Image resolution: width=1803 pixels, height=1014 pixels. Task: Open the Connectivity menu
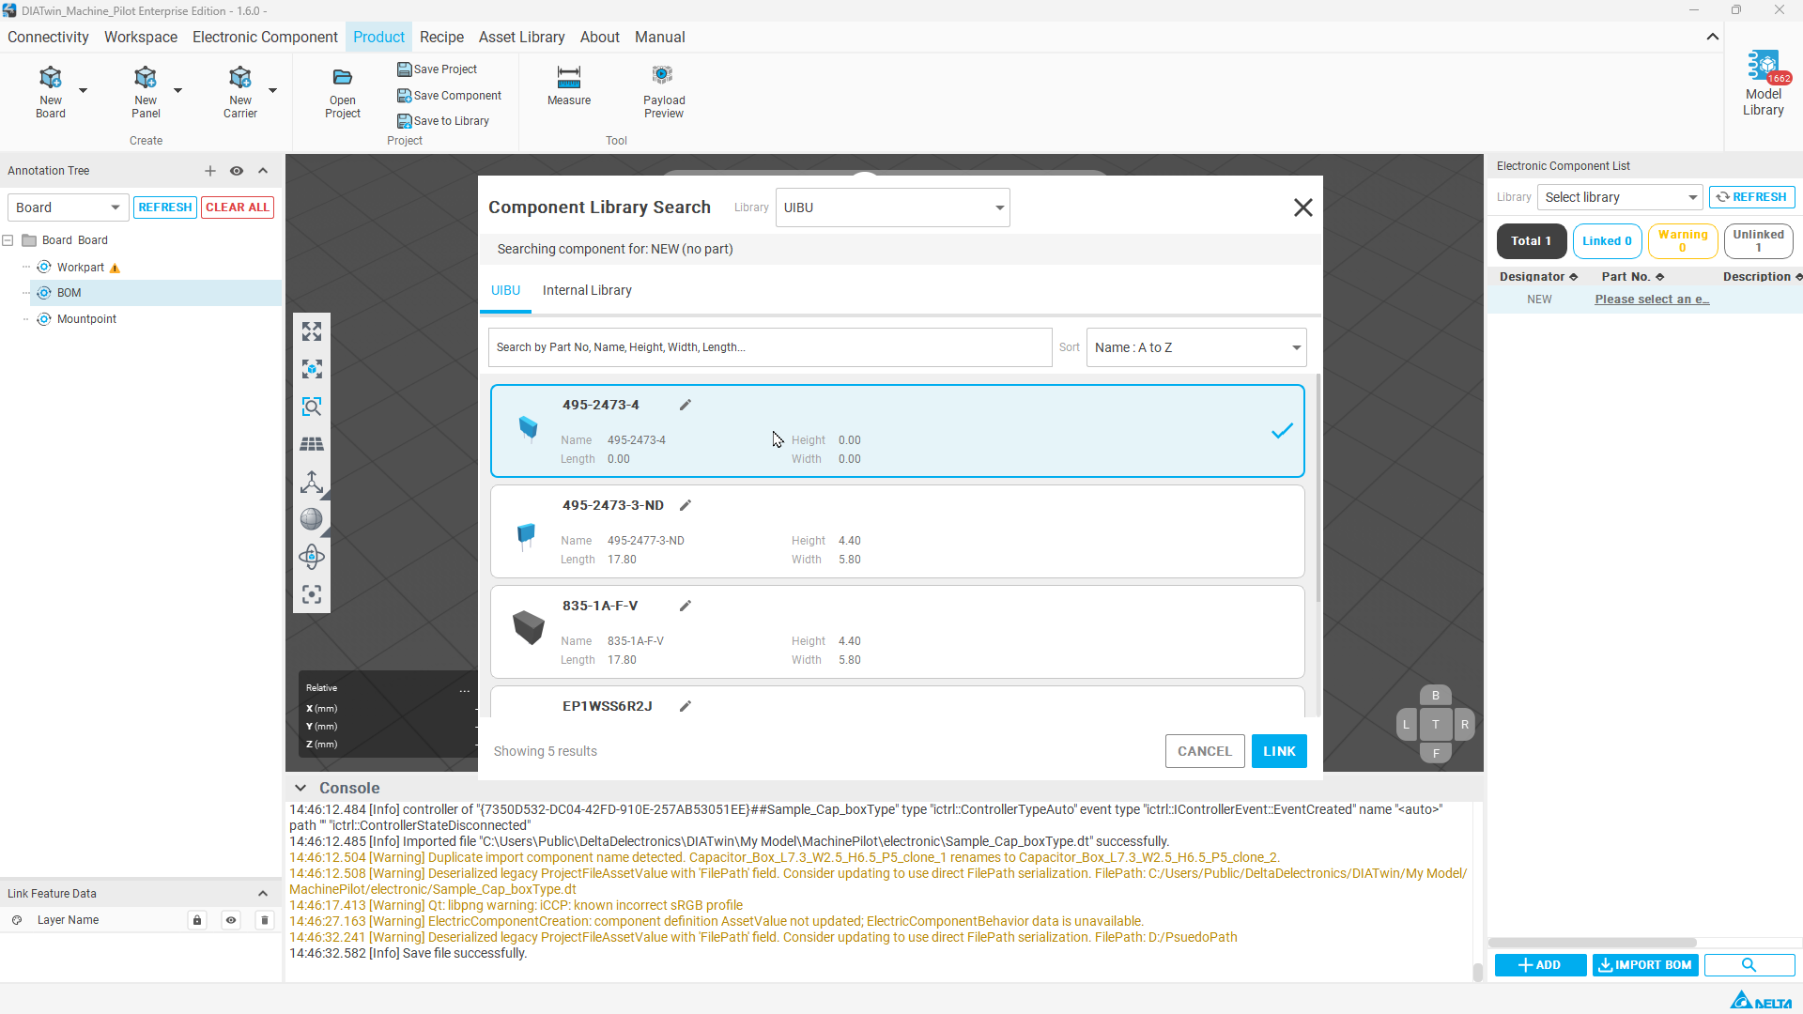coord(48,37)
